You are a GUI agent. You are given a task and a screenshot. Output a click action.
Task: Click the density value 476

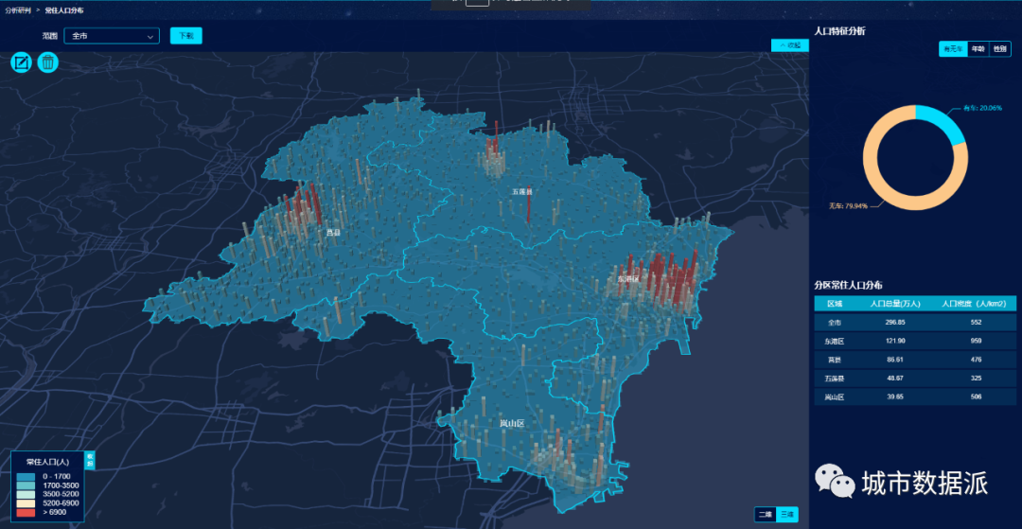[976, 360]
